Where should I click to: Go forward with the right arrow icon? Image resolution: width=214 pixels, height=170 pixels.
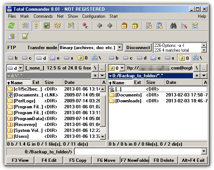(110, 25)
